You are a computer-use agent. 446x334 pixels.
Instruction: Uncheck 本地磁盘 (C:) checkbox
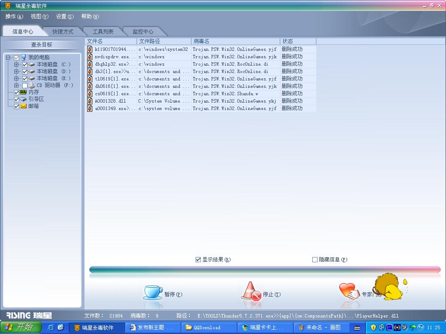click(x=25, y=64)
